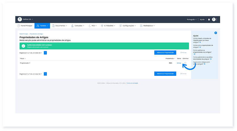The width and height of the screenshot is (237, 131).
Task: Go to the Painel Principal tab
Action: [25, 26]
